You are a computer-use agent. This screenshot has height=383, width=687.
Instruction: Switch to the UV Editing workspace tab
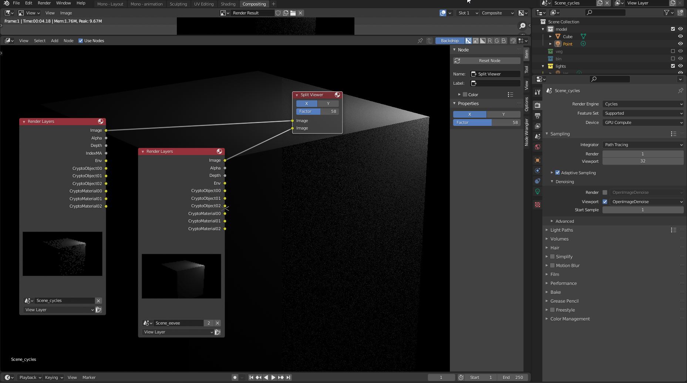pos(204,4)
